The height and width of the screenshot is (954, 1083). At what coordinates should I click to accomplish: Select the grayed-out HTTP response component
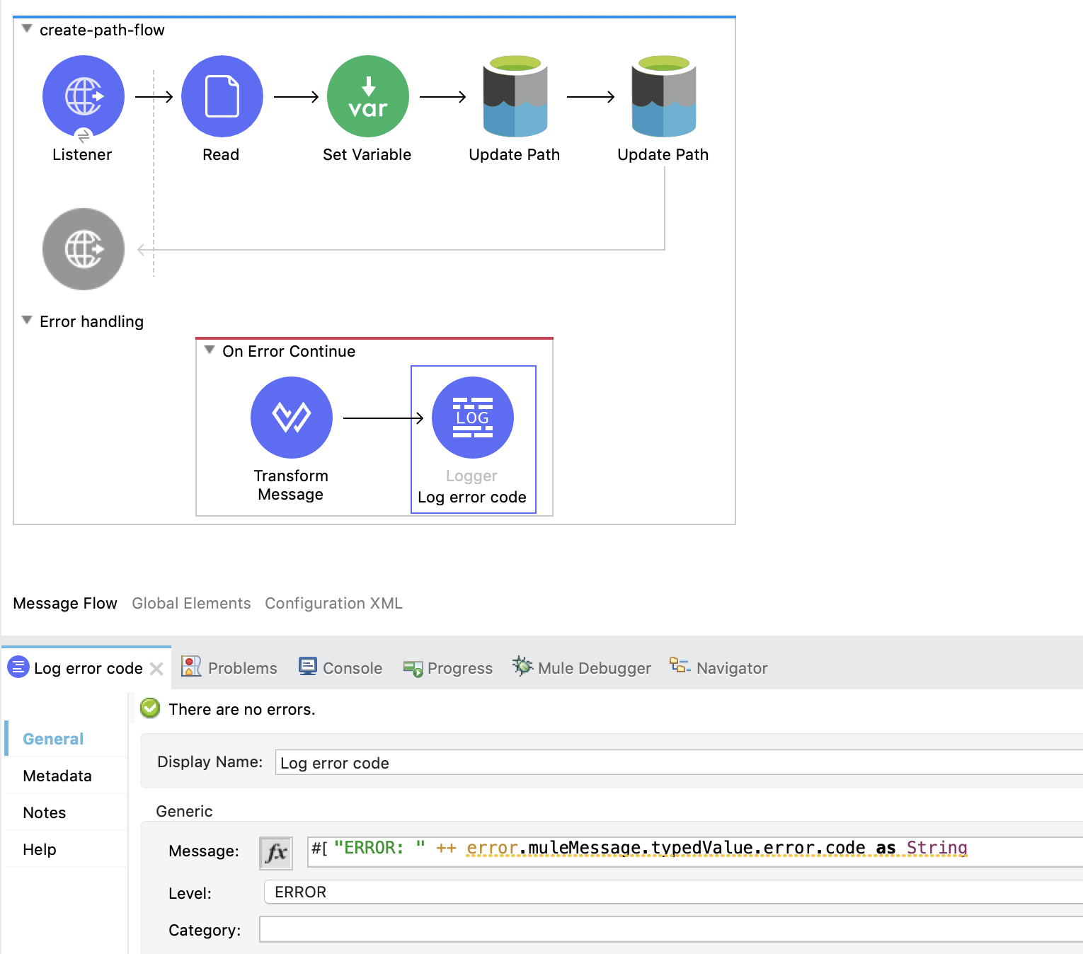pyautogui.click(x=83, y=249)
